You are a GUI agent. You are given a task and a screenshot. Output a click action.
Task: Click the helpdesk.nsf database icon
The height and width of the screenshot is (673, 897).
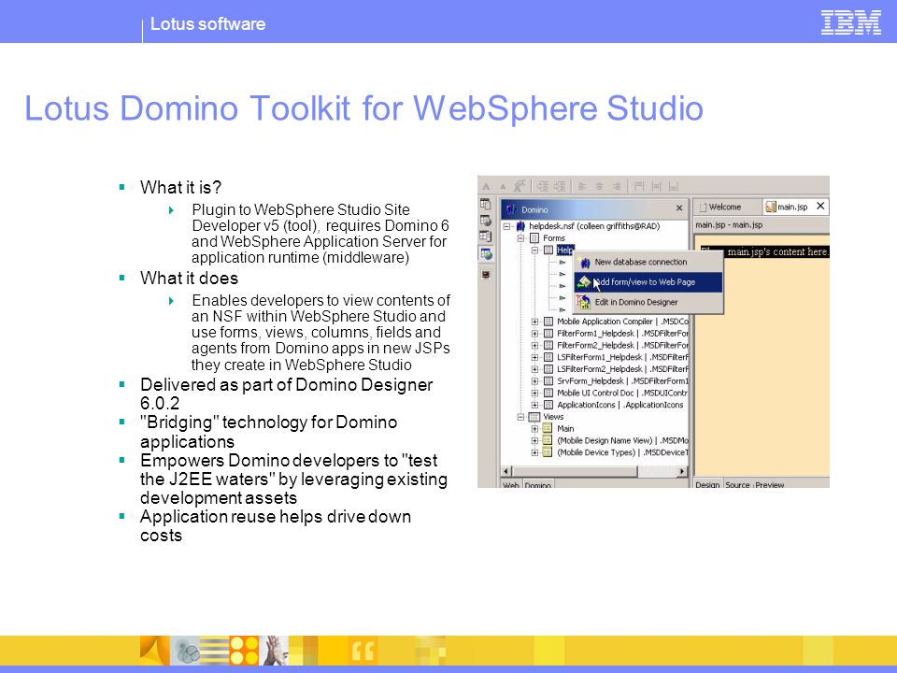[520, 226]
